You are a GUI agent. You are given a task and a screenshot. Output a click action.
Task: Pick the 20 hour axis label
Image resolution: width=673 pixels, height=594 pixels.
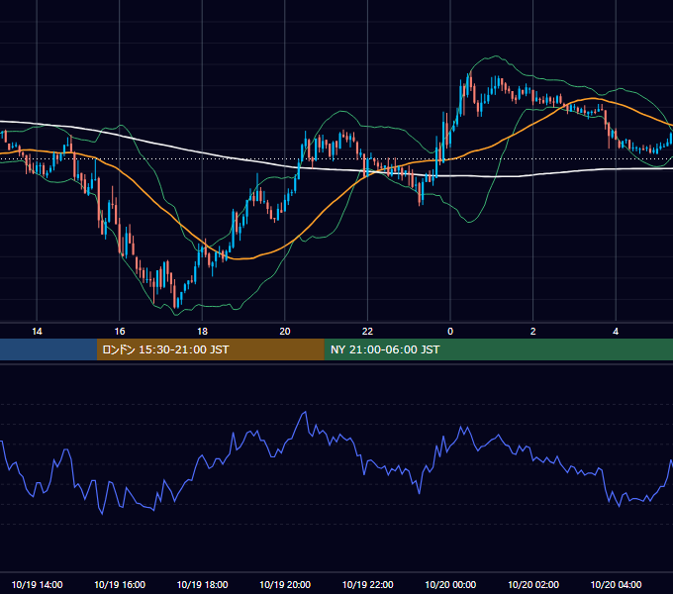tap(285, 332)
